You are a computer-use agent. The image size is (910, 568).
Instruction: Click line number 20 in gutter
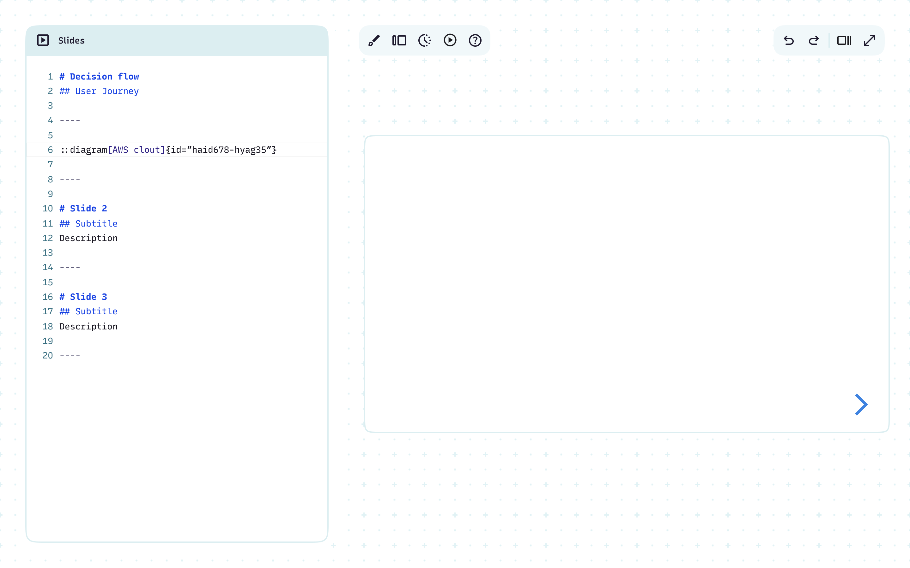[48, 355]
